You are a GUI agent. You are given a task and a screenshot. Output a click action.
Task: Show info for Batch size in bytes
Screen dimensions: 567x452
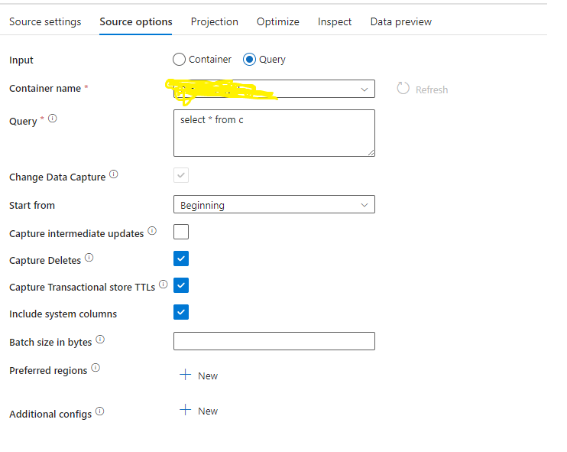(100, 339)
